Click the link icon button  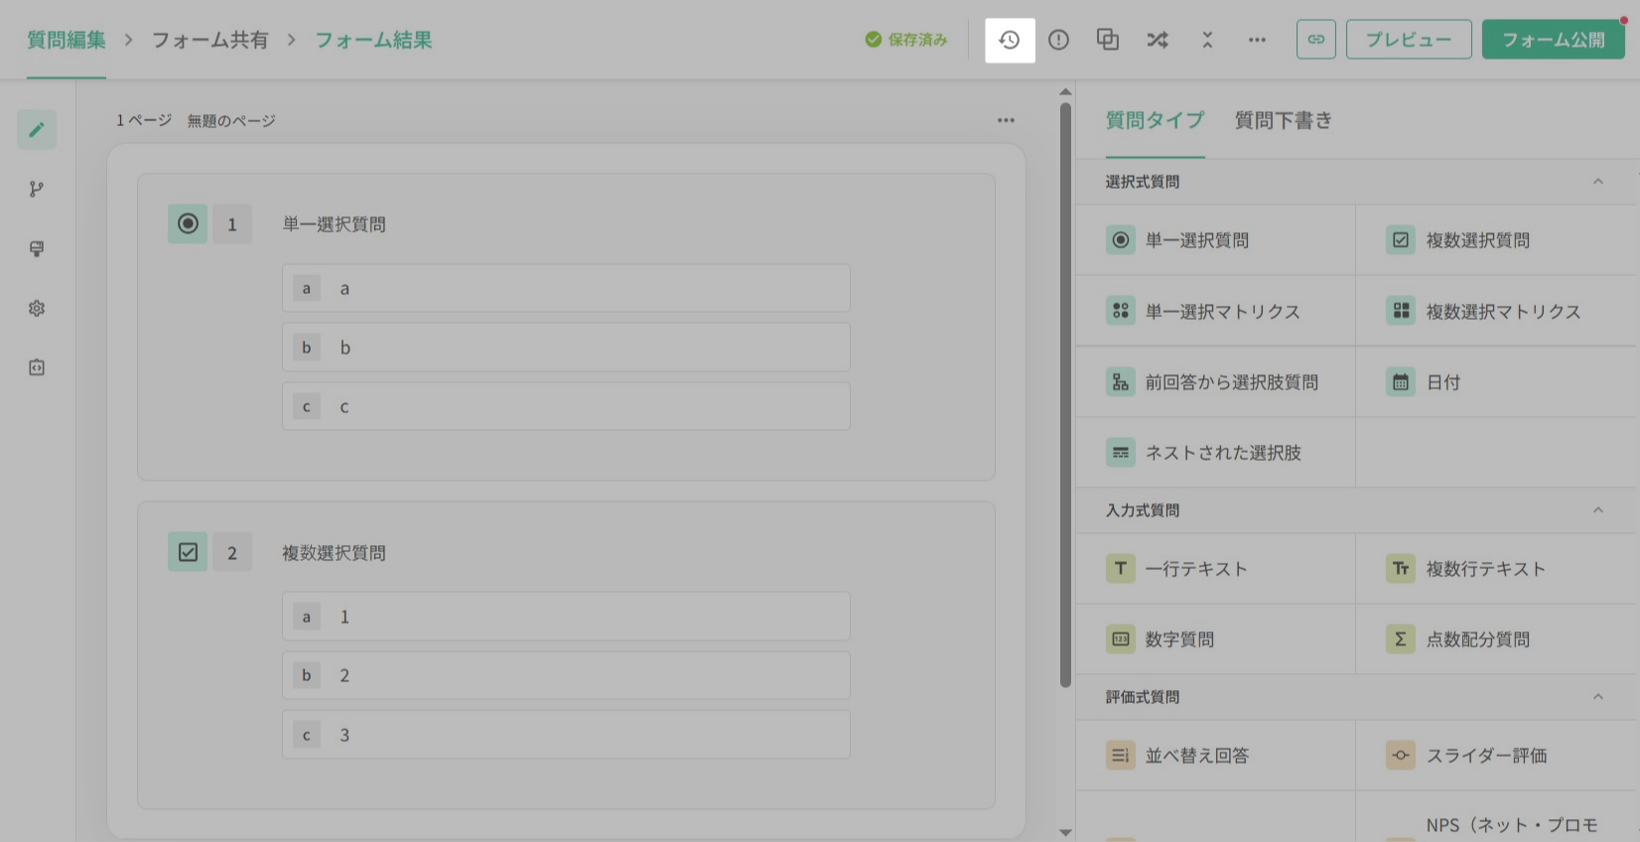1316,40
